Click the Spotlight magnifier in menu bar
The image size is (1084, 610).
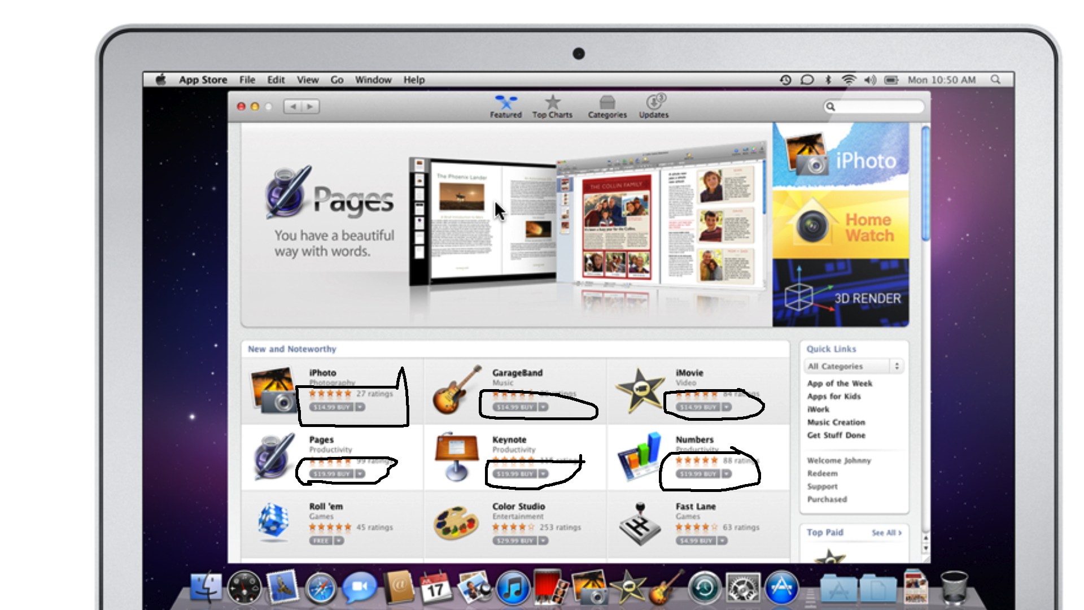(995, 80)
